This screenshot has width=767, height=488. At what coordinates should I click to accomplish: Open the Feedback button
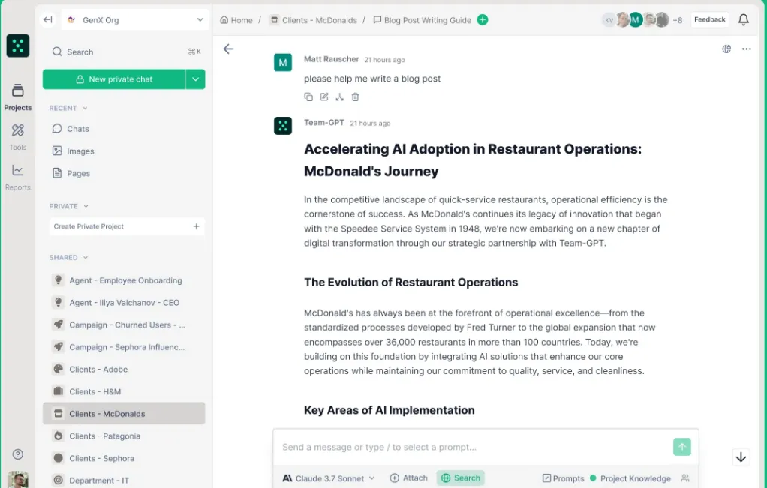pos(710,19)
